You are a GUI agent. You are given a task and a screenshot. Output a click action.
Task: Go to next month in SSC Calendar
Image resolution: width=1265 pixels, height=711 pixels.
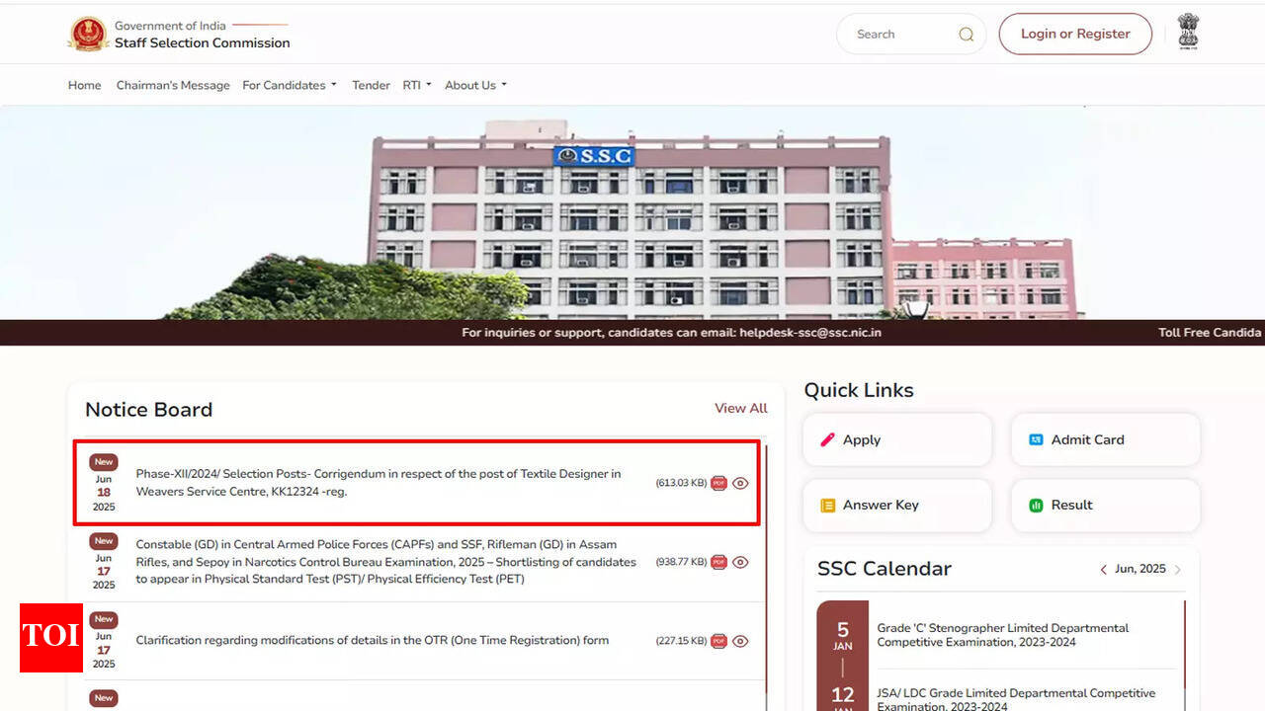[x=1178, y=570]
